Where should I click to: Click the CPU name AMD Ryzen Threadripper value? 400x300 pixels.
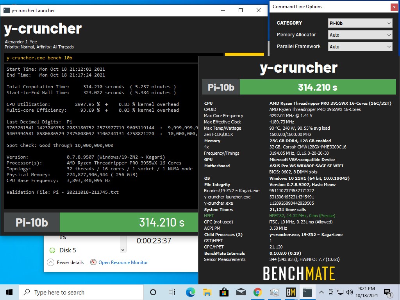click(x=330, y=103)
